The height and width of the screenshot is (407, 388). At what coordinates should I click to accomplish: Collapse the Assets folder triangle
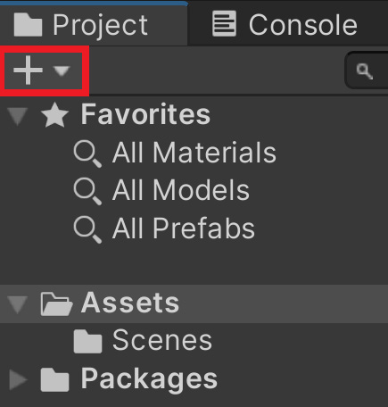pos(18,304)
